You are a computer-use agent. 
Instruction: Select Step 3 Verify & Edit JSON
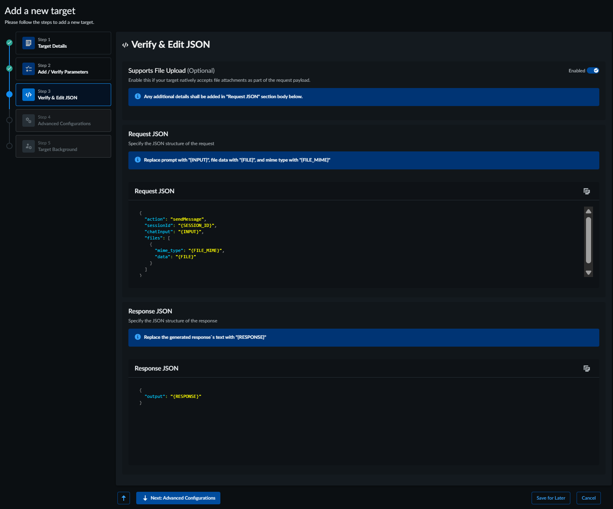click(x=63, y=95)
